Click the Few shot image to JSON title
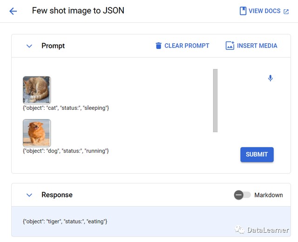 (x=78, y=11)
